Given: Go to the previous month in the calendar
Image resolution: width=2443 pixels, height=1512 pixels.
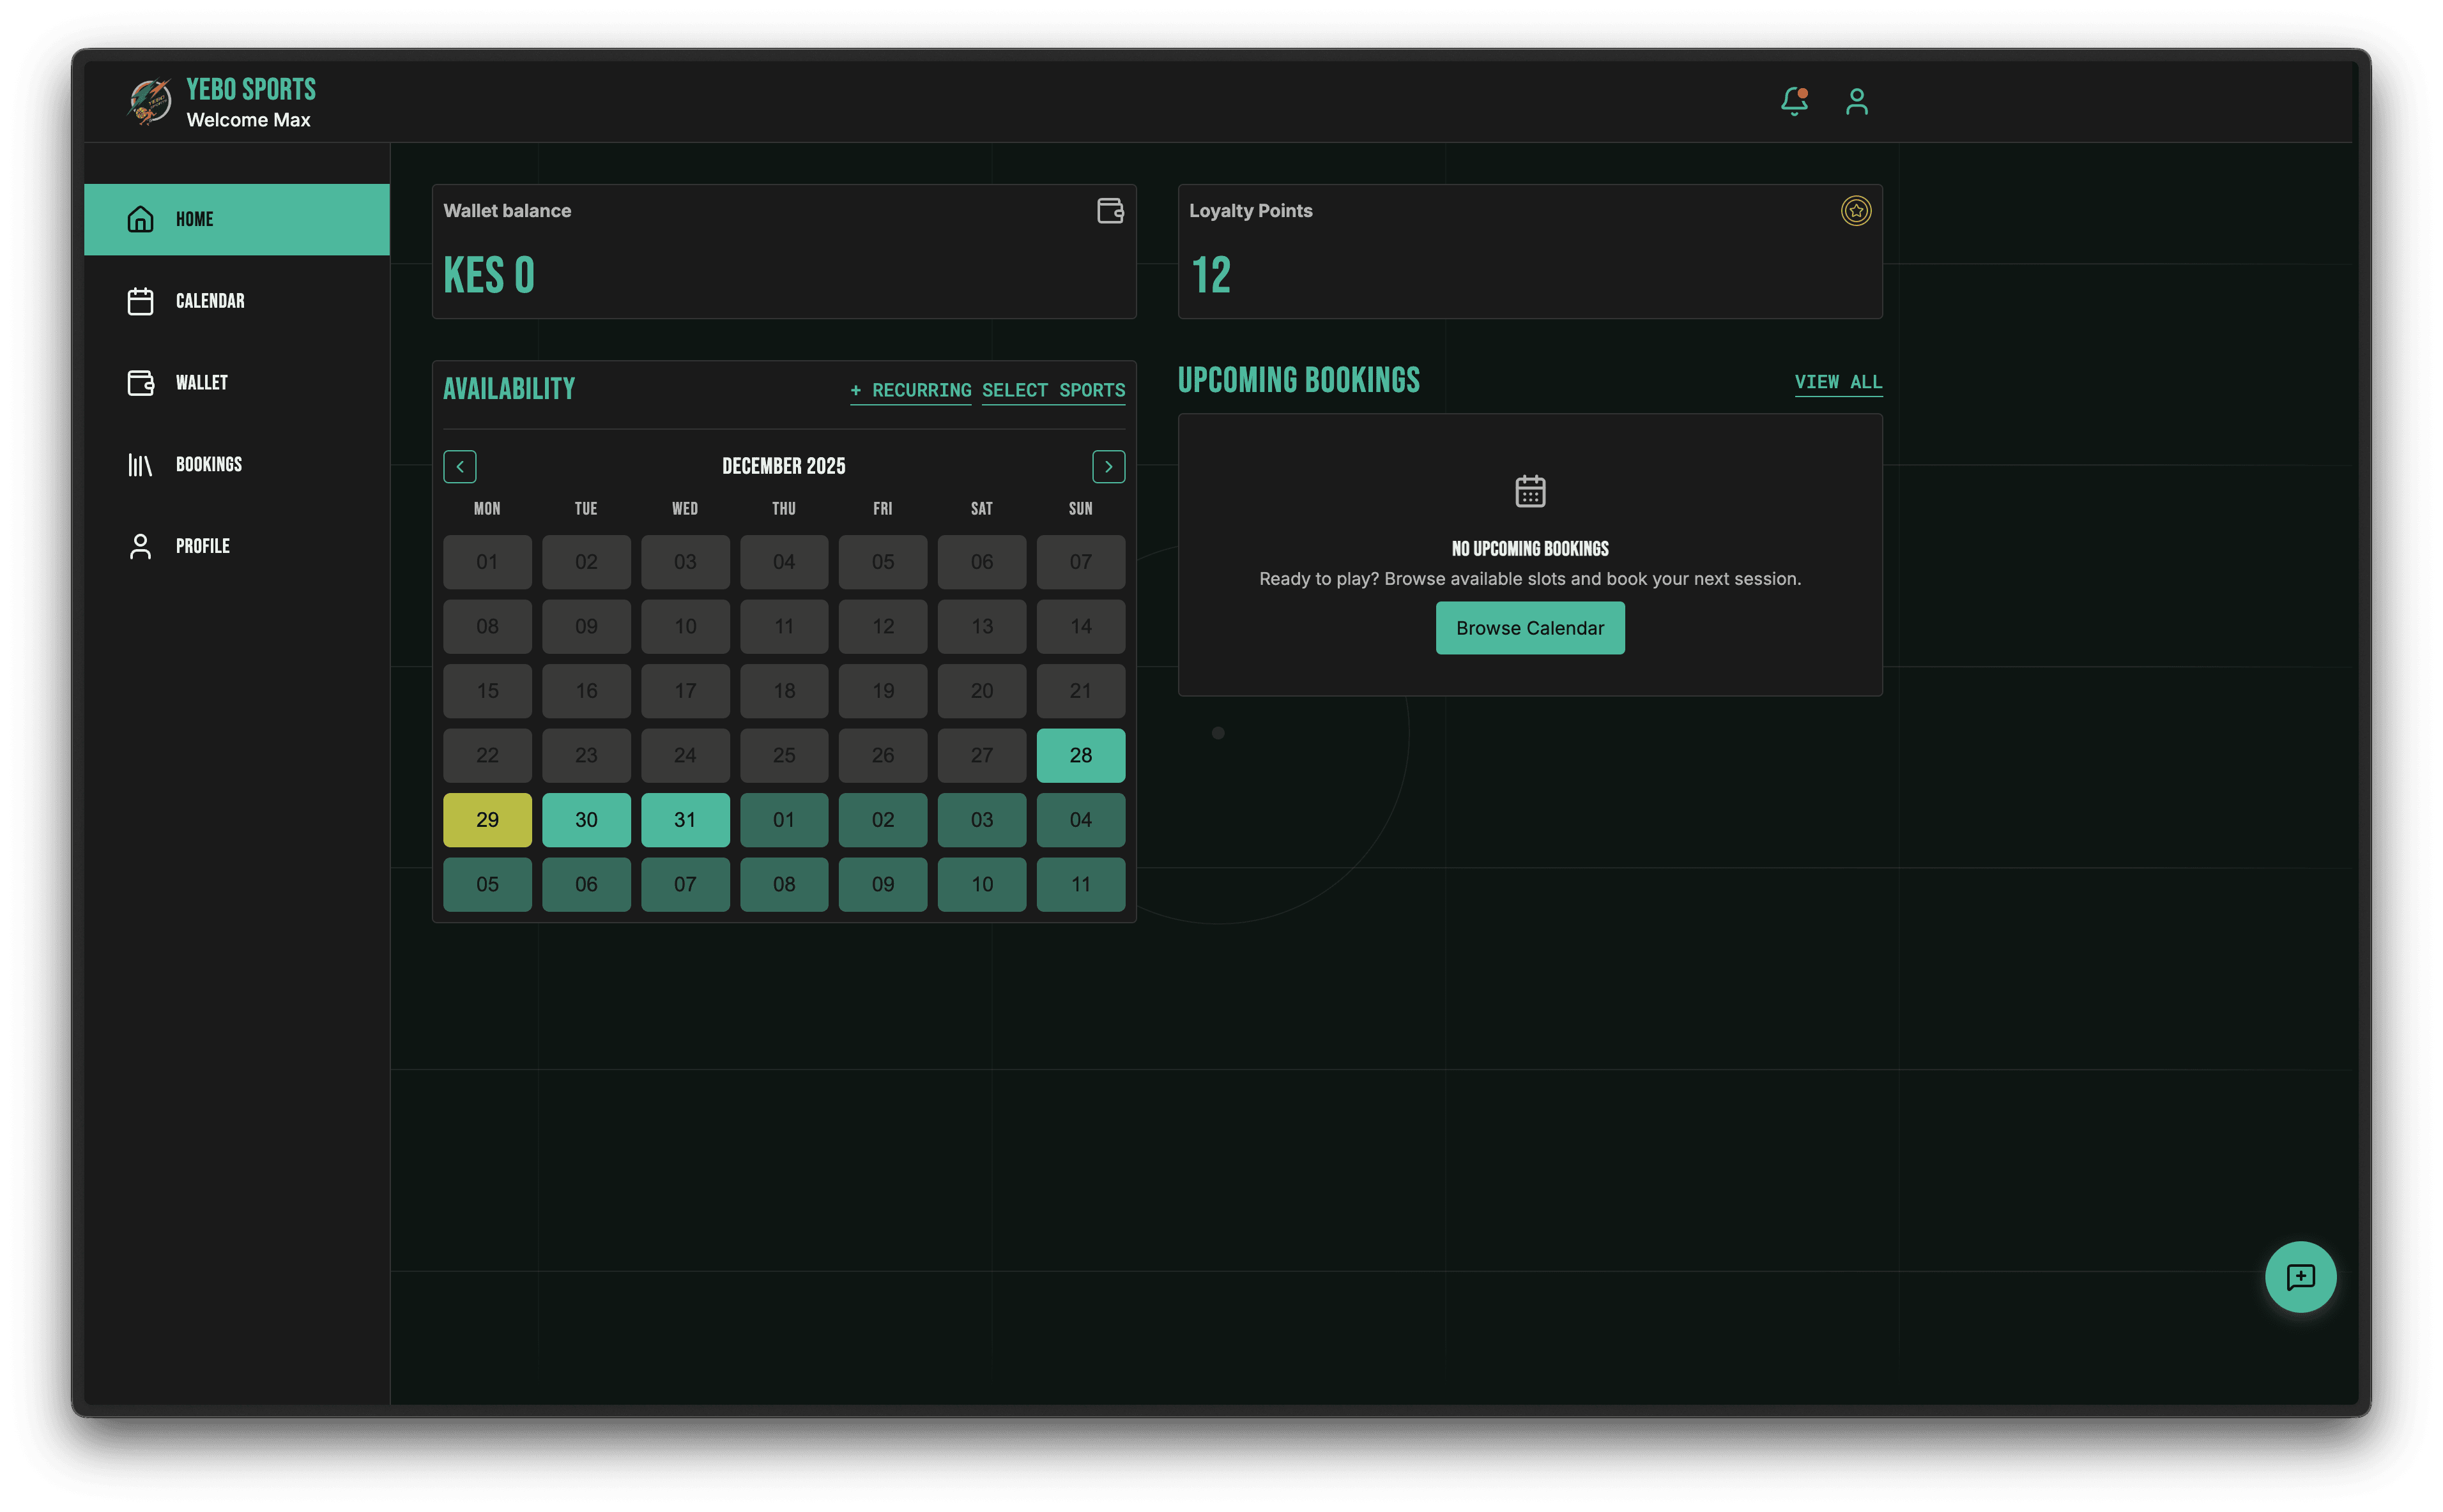Looking at the screenshot, I should (x=459, y=466).
